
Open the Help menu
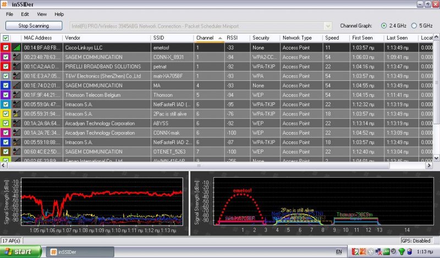click(59, 14)
